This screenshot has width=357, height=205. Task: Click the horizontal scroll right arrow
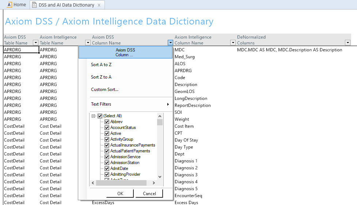tap(154, 183)
